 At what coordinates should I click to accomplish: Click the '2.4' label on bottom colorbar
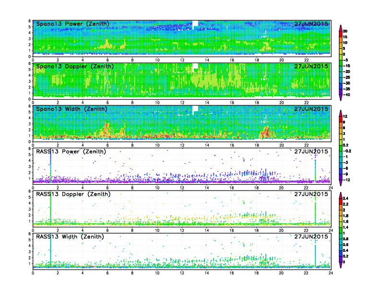[346, 198]
